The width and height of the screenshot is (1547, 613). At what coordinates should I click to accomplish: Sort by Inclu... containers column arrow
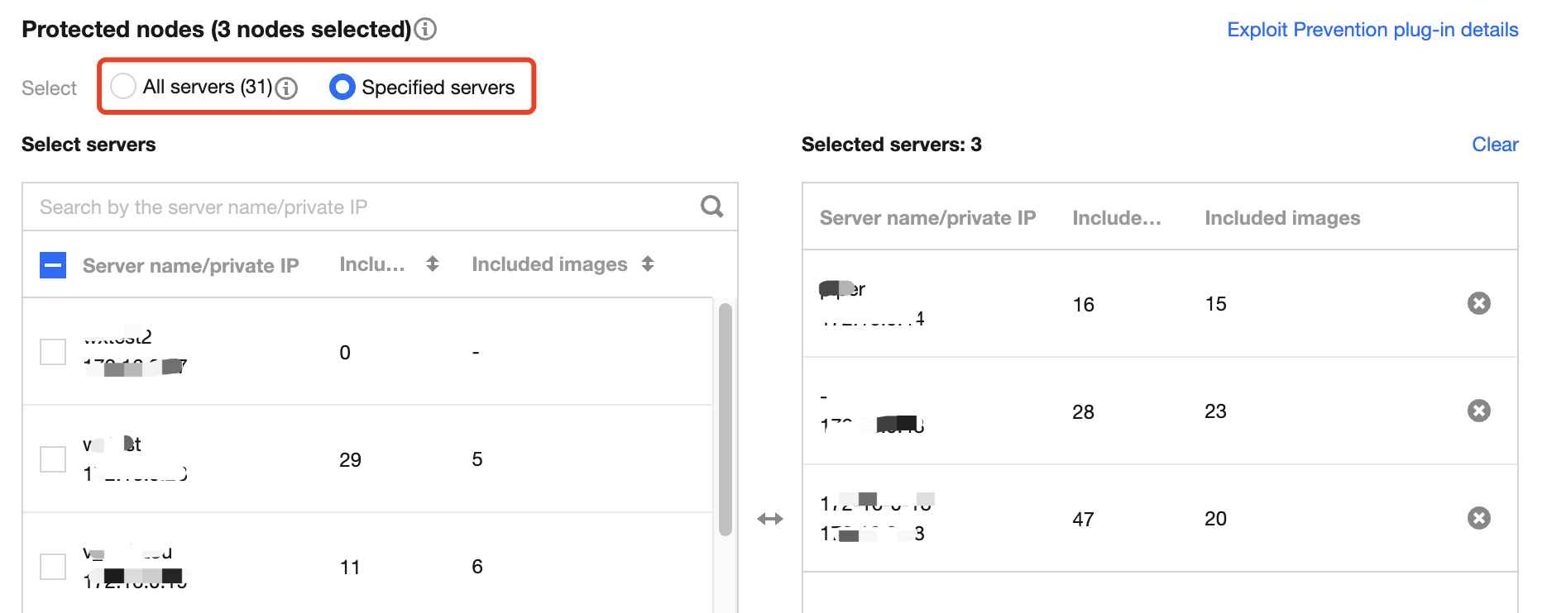coord(433,264)
